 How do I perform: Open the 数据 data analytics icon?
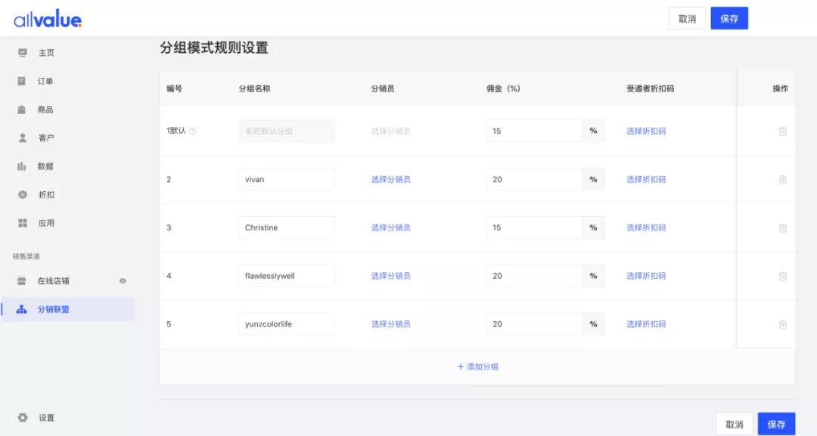21,165
